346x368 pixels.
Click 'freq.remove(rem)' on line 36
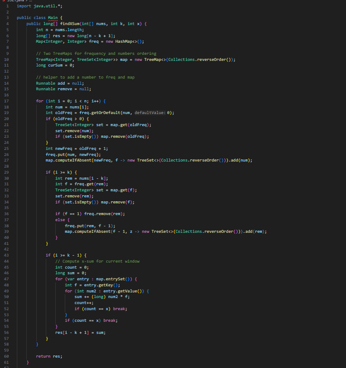coord(104,214)
